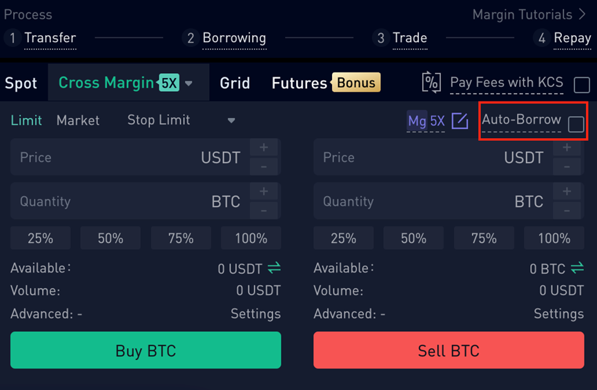Image resolution: width=597 pixels, height=390 pixels.
Task: Toggle the Auto-Borrow checkbox
Action: [x=576, y=124]
